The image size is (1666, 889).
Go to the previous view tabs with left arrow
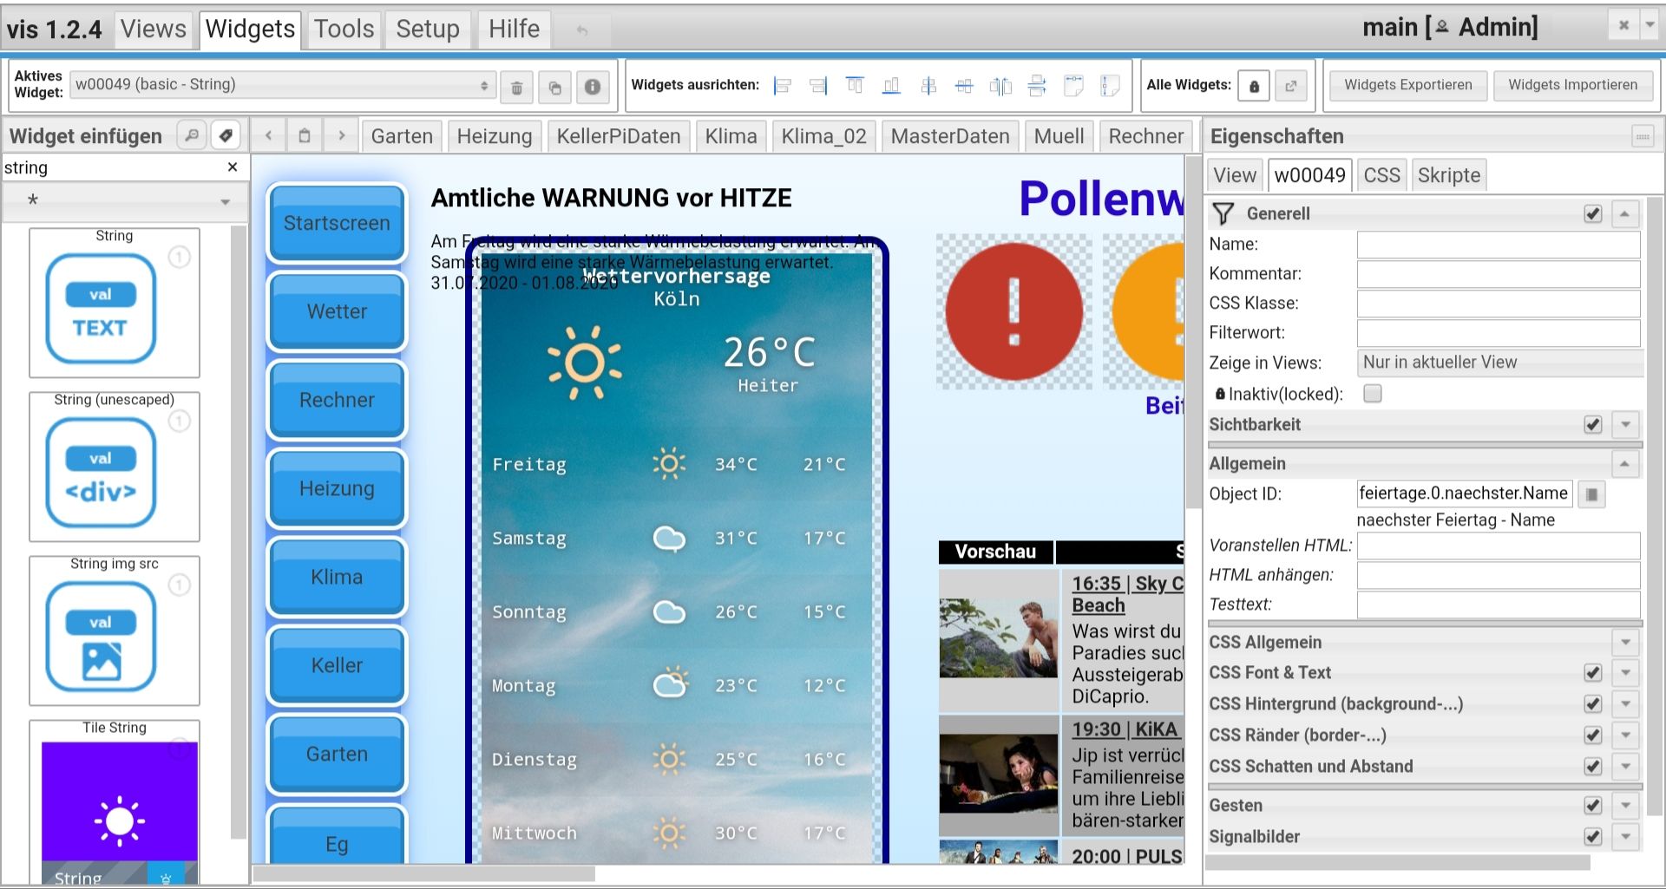[269, 135]
